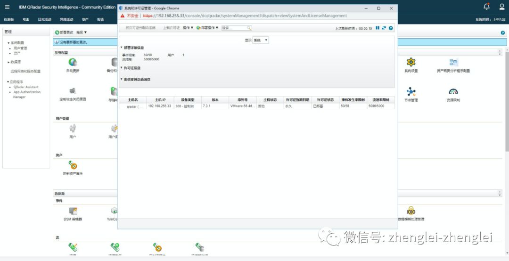Open the 报告 tab
The height and width of the screenshot is (261, 509).
pyautogui.click(x=101, y=19)
